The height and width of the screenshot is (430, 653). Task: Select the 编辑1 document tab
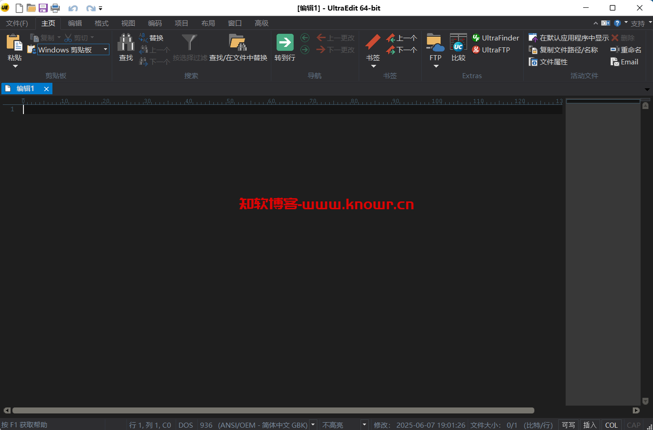(25, 88)
